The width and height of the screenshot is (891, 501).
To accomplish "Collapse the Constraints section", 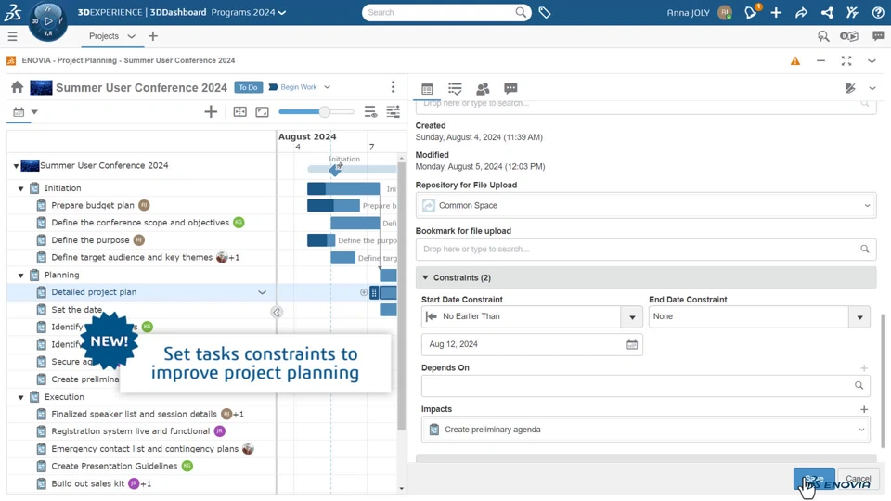I will pyautogui.click(x=425, y=277).
